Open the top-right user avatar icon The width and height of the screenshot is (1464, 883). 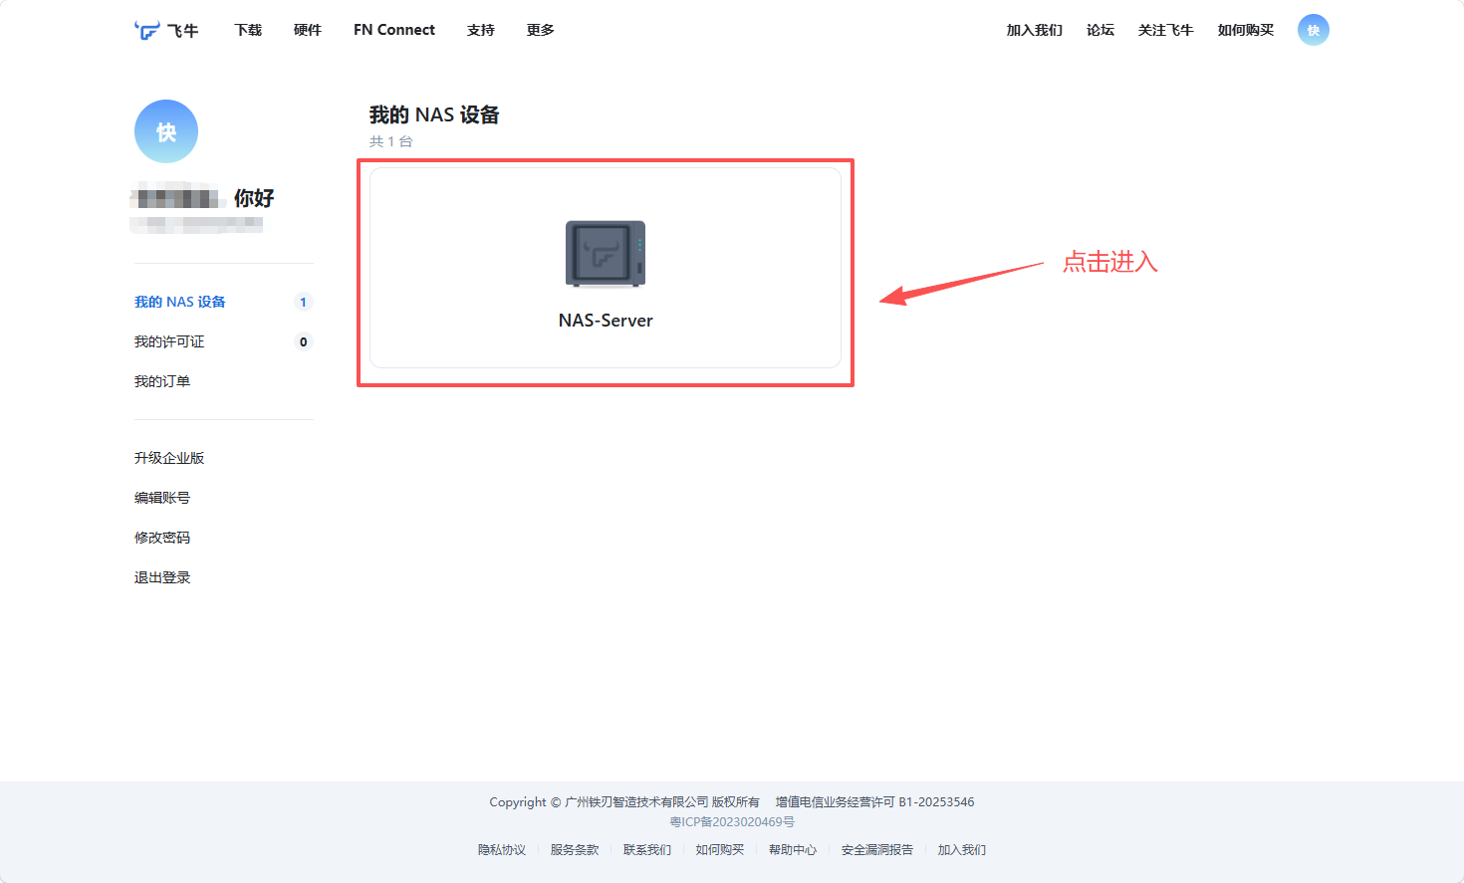[1313, 30]
